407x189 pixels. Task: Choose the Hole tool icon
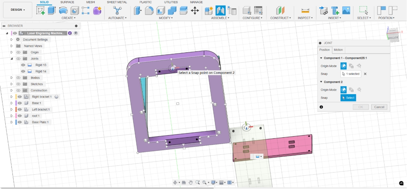(x=75, y=10)
